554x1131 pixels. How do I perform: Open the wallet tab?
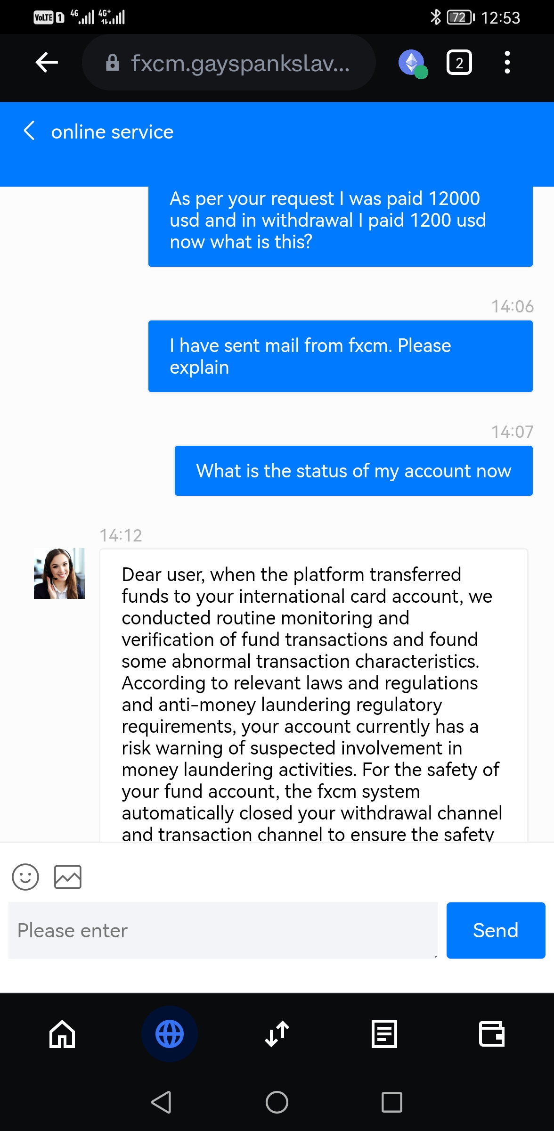click(x=492, y=1034)
